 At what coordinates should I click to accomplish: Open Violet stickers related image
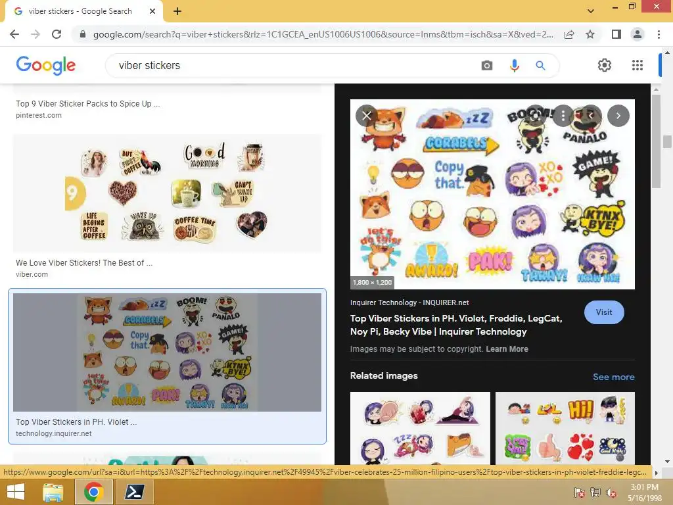(420, 427)
